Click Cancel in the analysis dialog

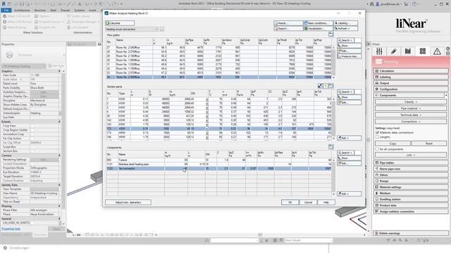308,202
